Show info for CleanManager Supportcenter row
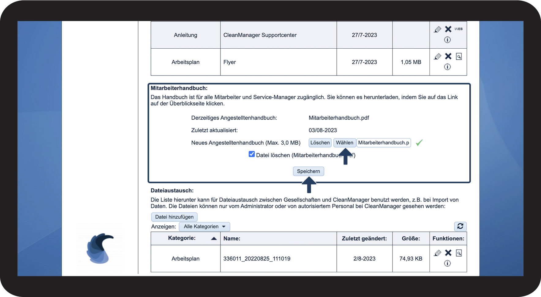 pos(447,40)
